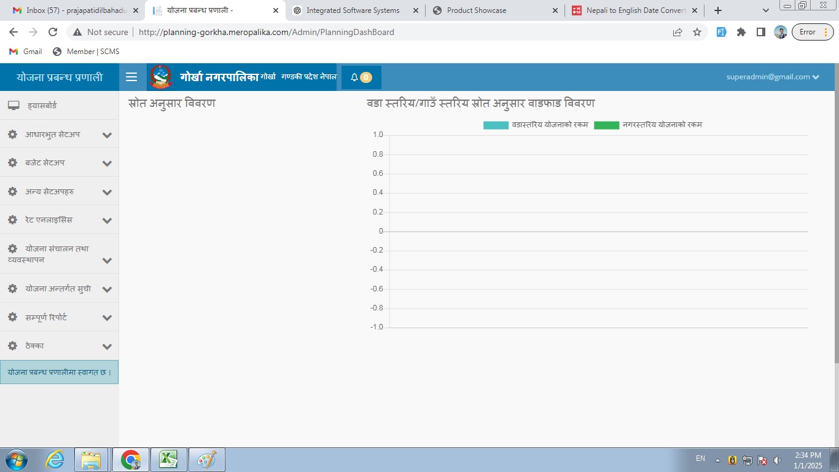839x472 pixels.
Task: Switch to the Integrated Software Systems tab
Action: pyautogui.click(x=353, y=10)
